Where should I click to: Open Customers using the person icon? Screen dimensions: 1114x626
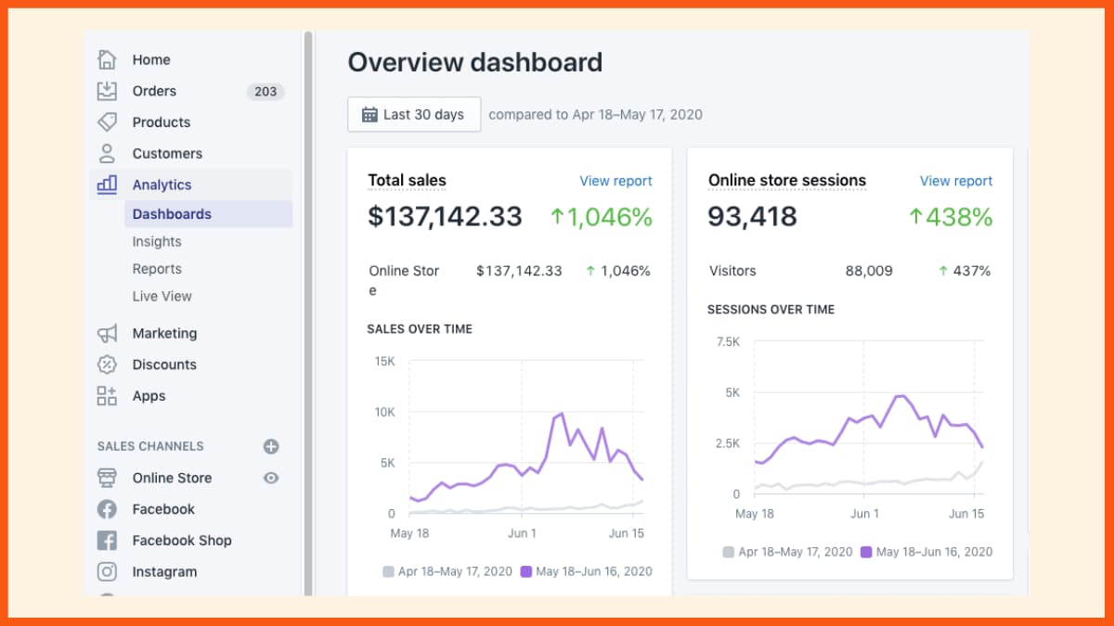tap(107, 154)
